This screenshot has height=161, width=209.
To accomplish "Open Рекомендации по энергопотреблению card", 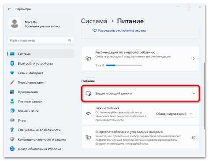I will pyautogui.click(x=140, y=59).
